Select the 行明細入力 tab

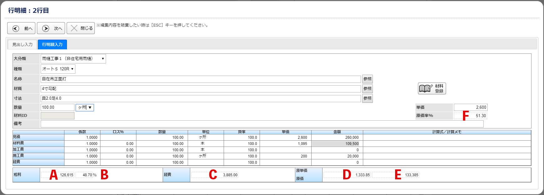(x=52, y=45)
